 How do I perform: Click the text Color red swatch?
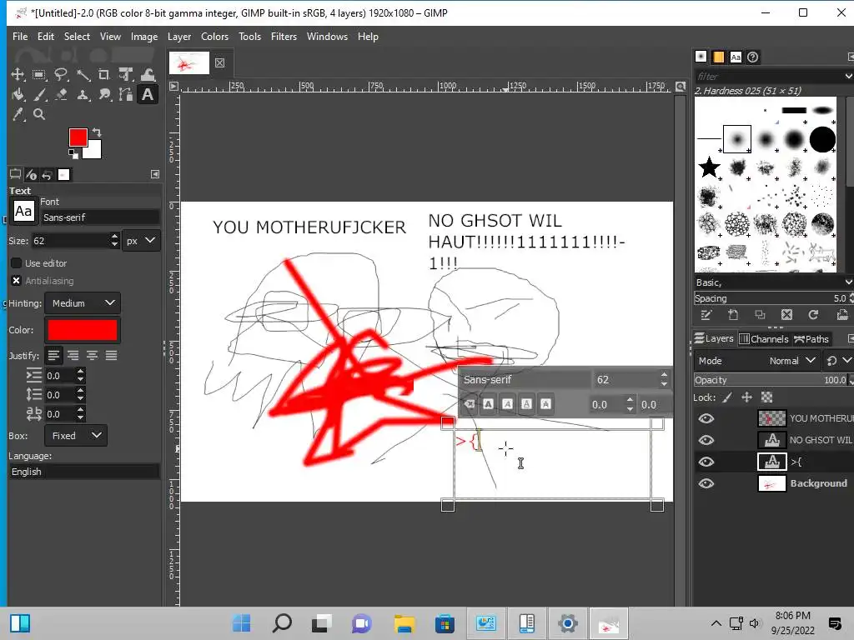tap(83, 330)
